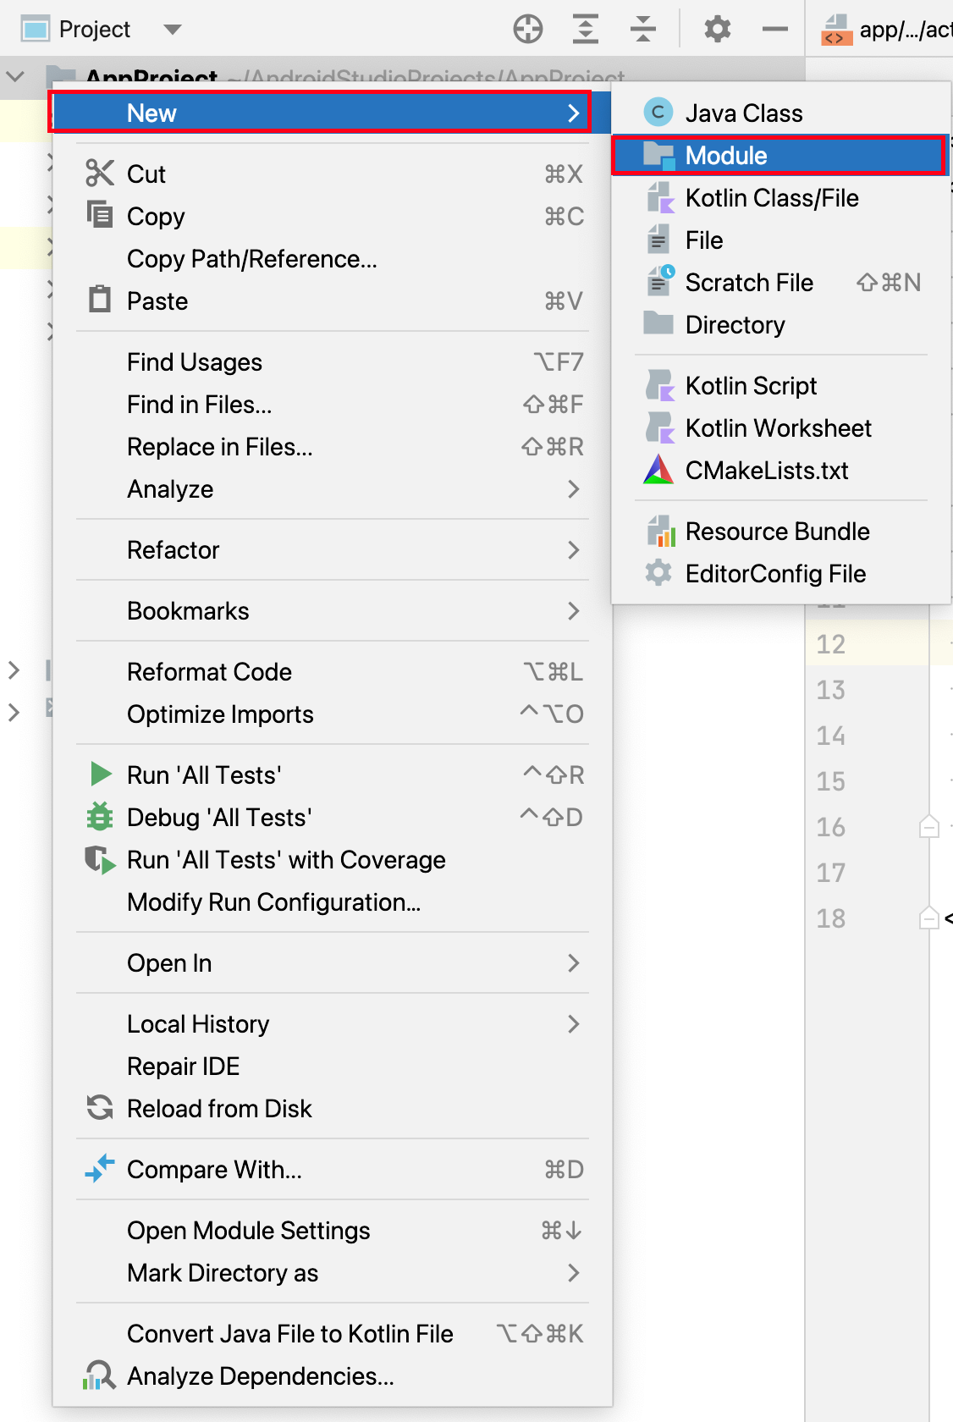Collapse the AppProject tree node chevron

[15, 77]
